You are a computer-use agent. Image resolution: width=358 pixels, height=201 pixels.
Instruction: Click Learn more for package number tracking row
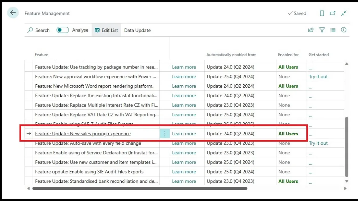click(184, 67)
